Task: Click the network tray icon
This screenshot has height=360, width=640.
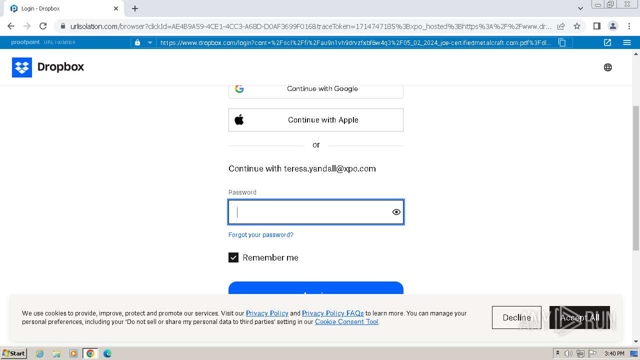Action: [x=580, y=353]
